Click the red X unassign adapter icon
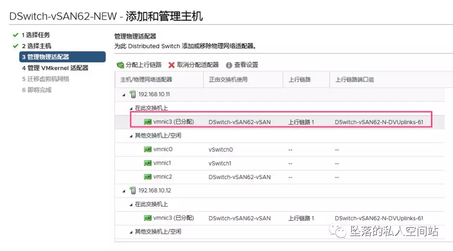Image resolution: width=453 pixels, height=251 pixels. [x=171, y=65]
